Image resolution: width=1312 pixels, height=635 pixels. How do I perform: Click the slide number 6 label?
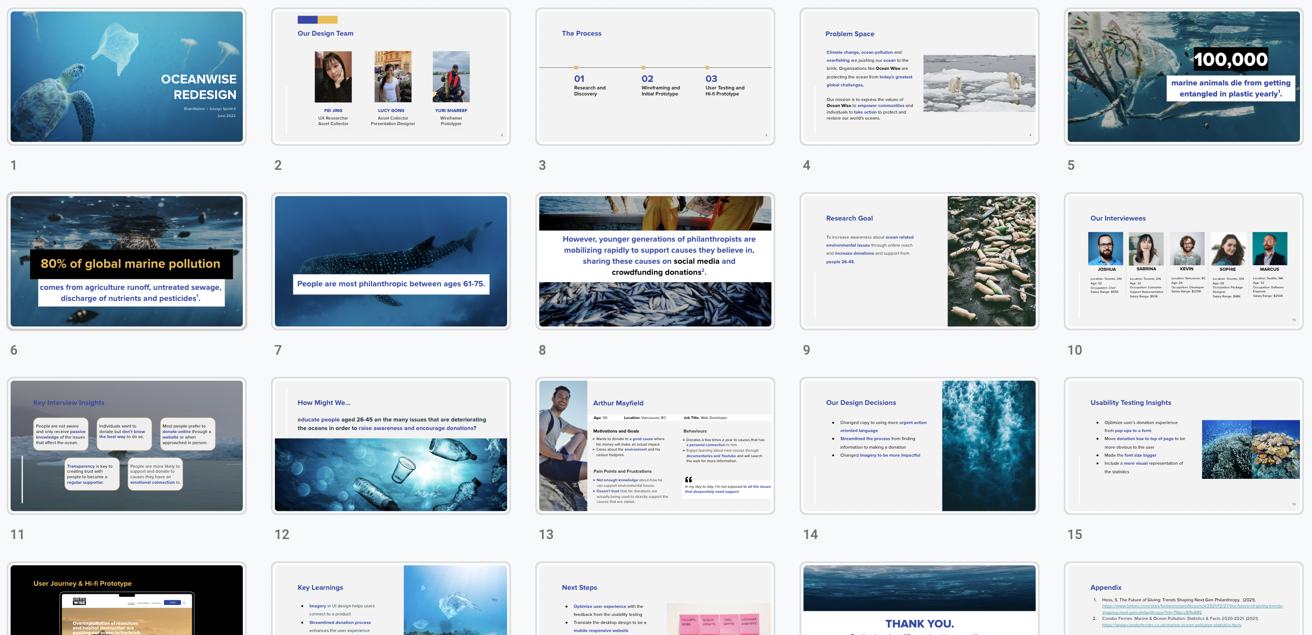click(14, 350)
